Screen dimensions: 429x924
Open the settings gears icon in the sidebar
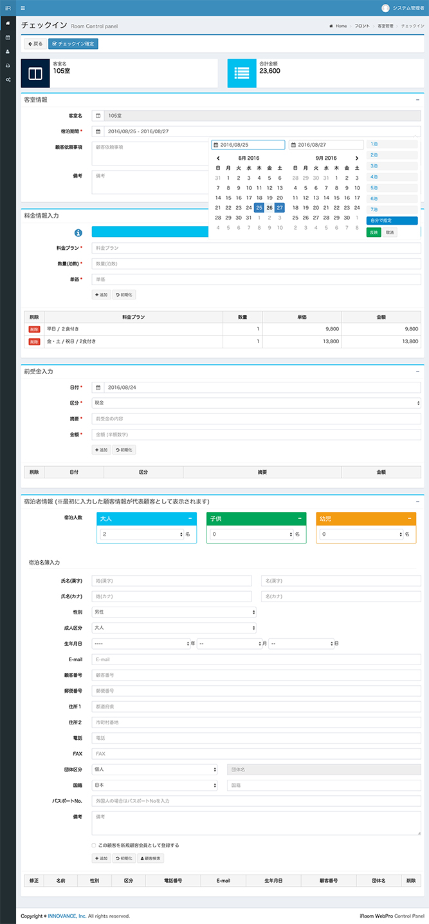click(x=8, y=80)
